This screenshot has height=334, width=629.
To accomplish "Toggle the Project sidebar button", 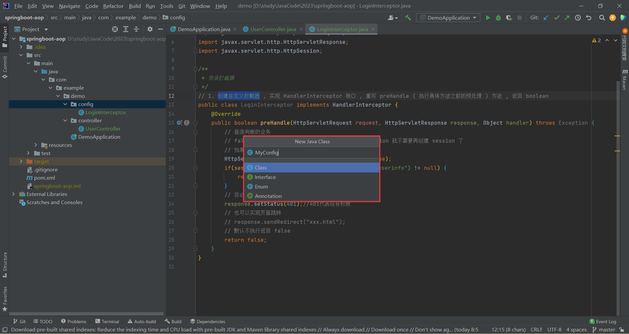I will tap(5, 37).
